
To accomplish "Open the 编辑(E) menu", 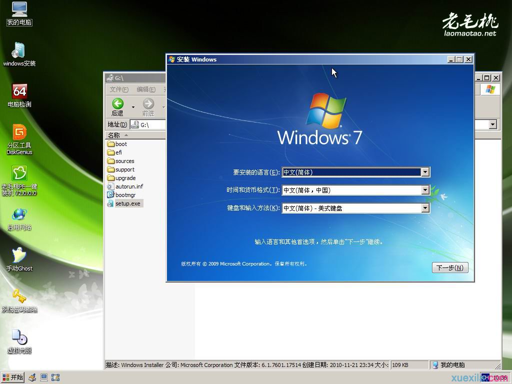I will [146, 89].
